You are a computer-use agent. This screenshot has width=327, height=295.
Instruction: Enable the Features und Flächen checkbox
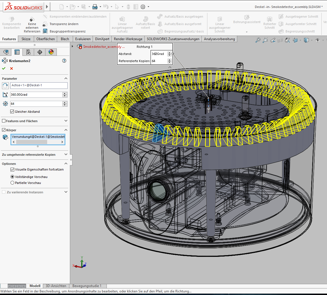point(4,121)
